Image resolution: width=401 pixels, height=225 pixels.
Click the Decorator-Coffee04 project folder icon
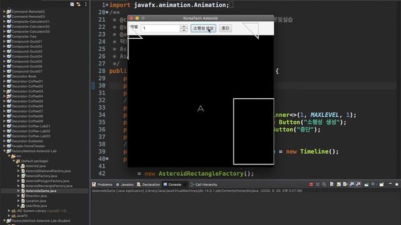[9, 96]
